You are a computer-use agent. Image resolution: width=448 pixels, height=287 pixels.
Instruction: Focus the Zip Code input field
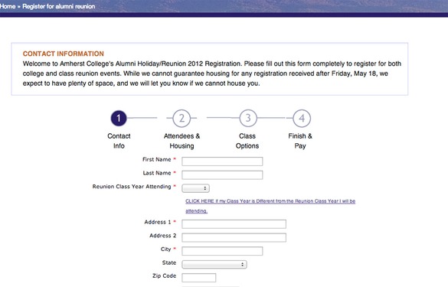click(199, 278)
